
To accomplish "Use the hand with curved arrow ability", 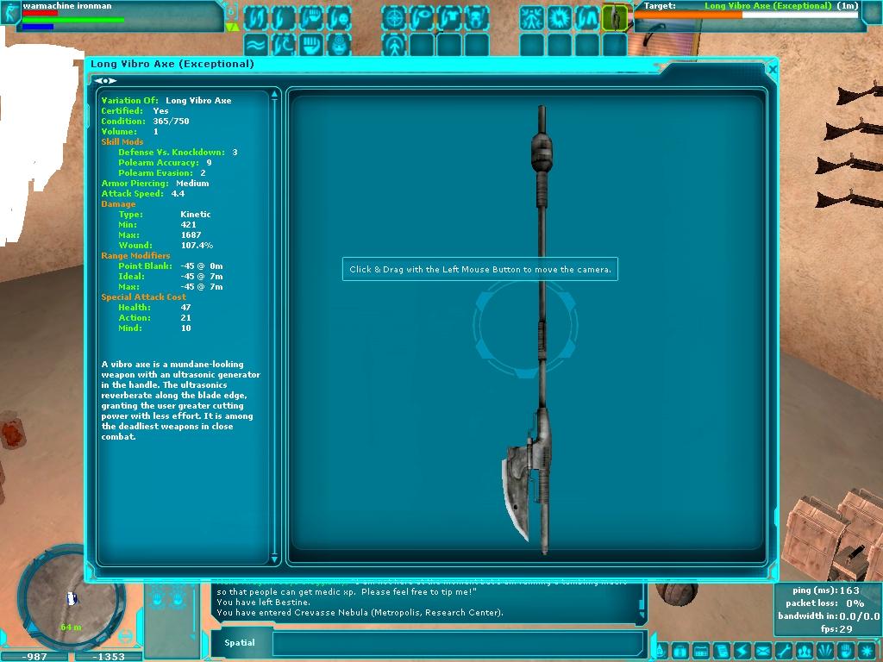I will click(x=283, y=45).
